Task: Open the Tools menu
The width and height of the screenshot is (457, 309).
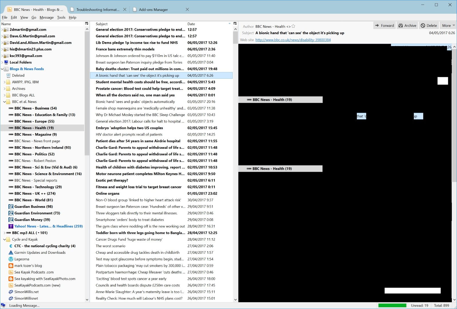Action: (61, 17)
